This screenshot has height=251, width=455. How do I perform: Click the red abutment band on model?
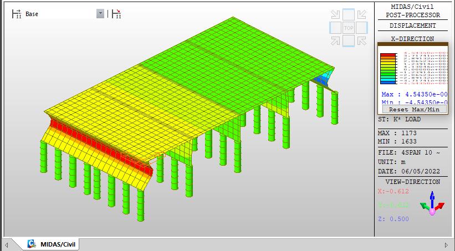coord(100,146)
